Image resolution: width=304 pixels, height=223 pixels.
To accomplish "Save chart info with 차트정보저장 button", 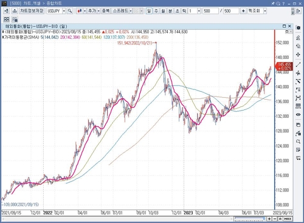I will [x=32, y=11].
